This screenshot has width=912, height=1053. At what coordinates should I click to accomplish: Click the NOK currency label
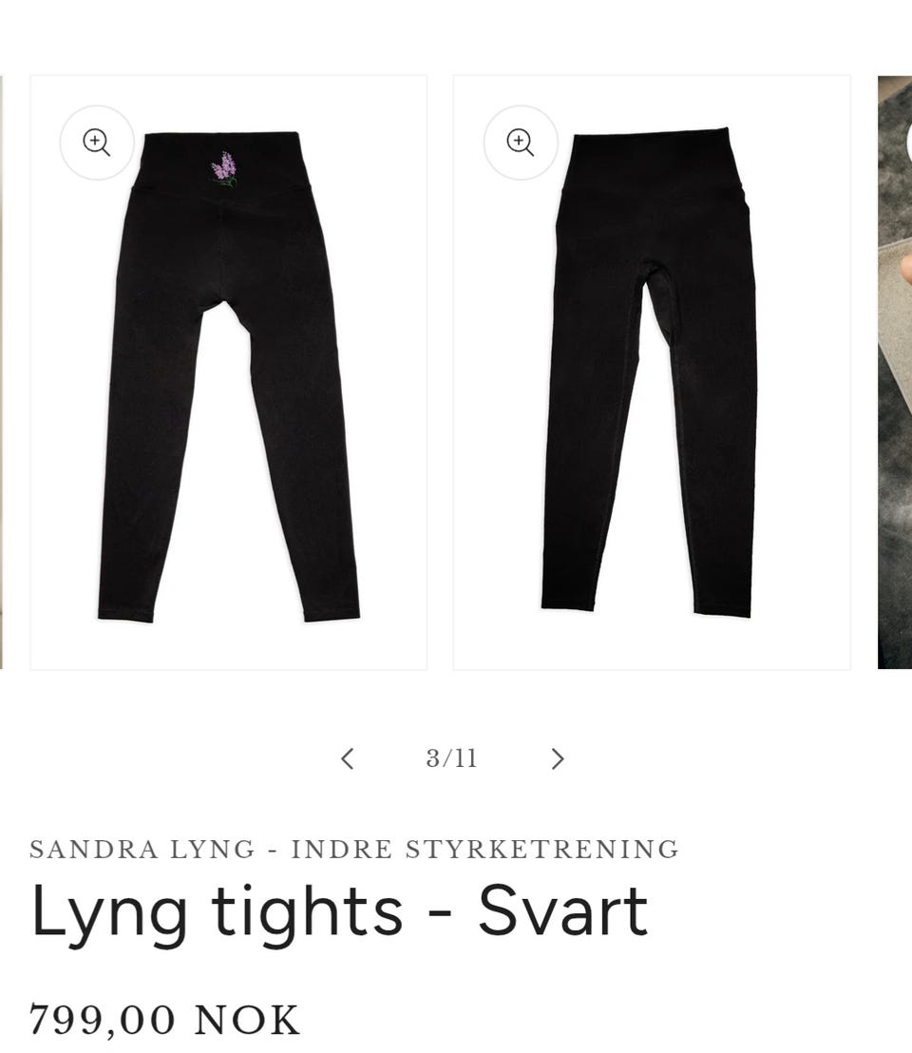coord(247,1020)
